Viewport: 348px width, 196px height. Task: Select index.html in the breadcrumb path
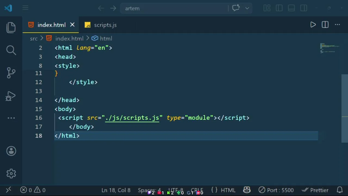tap(69, 39)
